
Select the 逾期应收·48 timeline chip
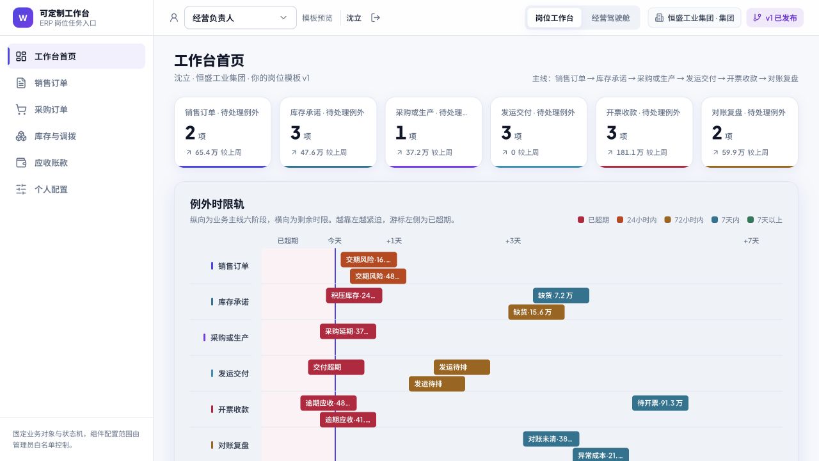click(x=328, y=403)
